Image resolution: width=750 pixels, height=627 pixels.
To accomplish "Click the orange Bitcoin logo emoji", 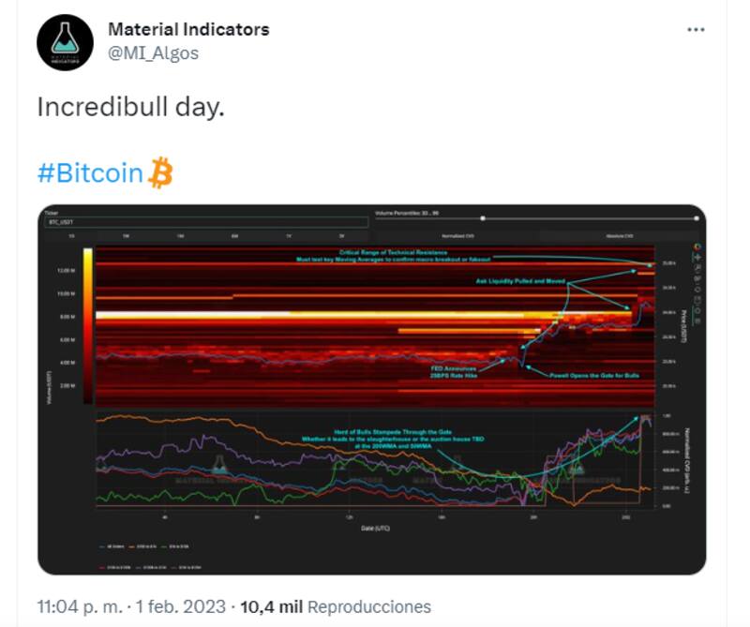I will click(161, 172).
